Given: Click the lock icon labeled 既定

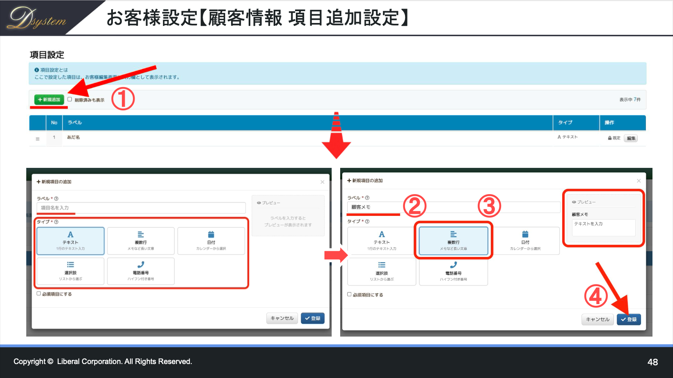Looking at the screenshot, I should 610,138.
